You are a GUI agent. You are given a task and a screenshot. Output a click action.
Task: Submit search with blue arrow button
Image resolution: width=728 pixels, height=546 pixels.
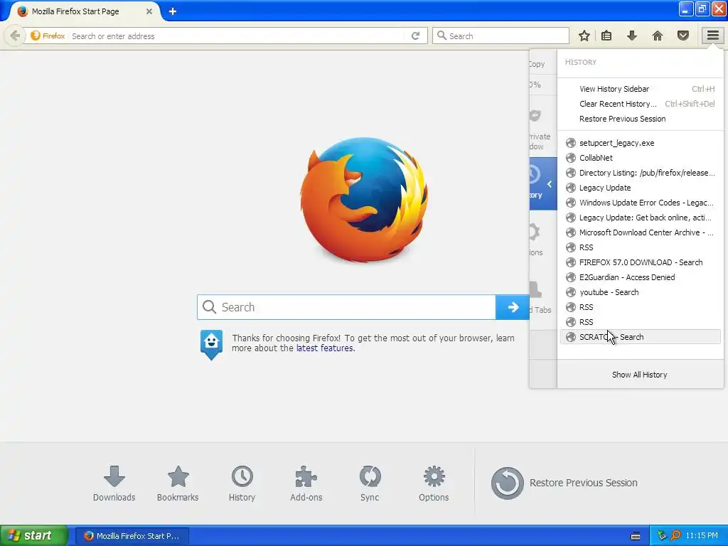click(x=513, y=307)
